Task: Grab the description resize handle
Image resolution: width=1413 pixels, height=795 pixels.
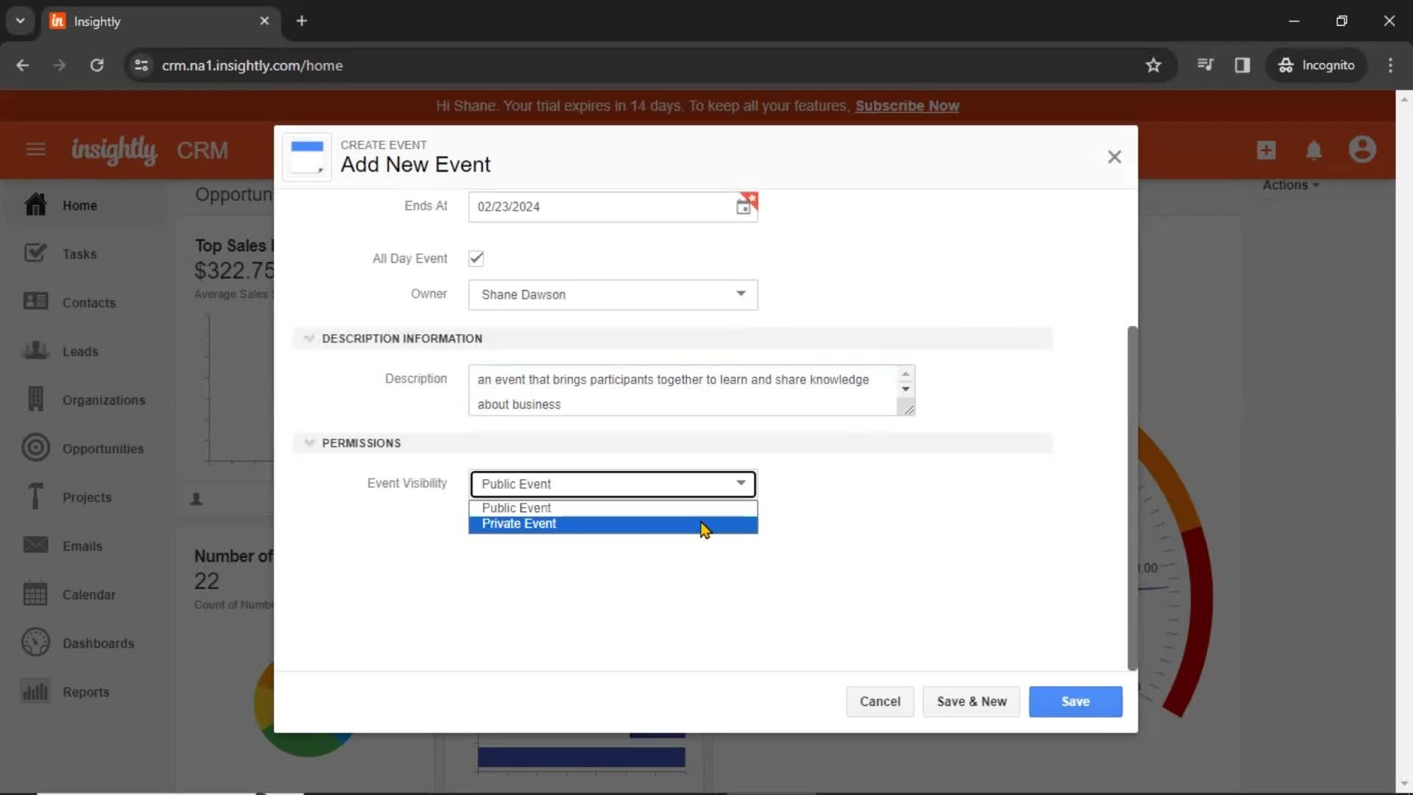Action: 908,409
